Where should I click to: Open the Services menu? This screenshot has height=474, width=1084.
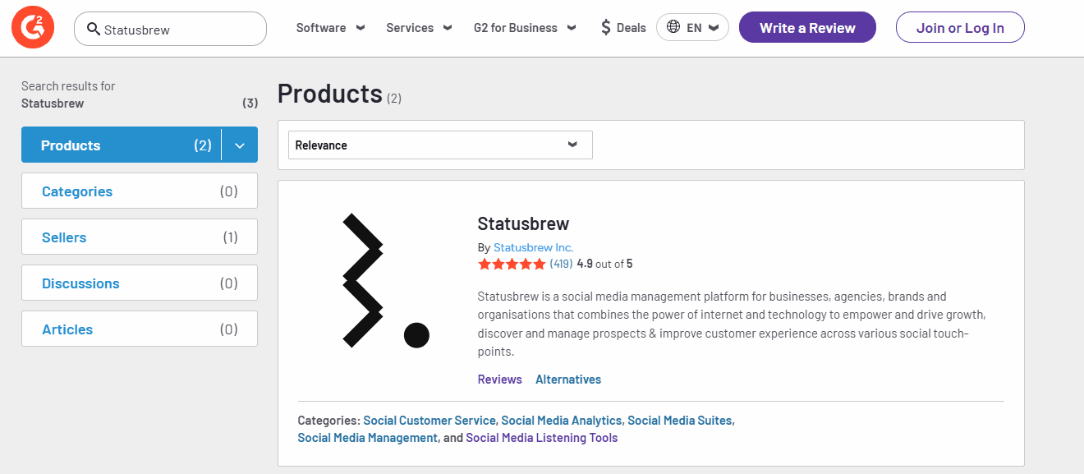pos(419,28)
